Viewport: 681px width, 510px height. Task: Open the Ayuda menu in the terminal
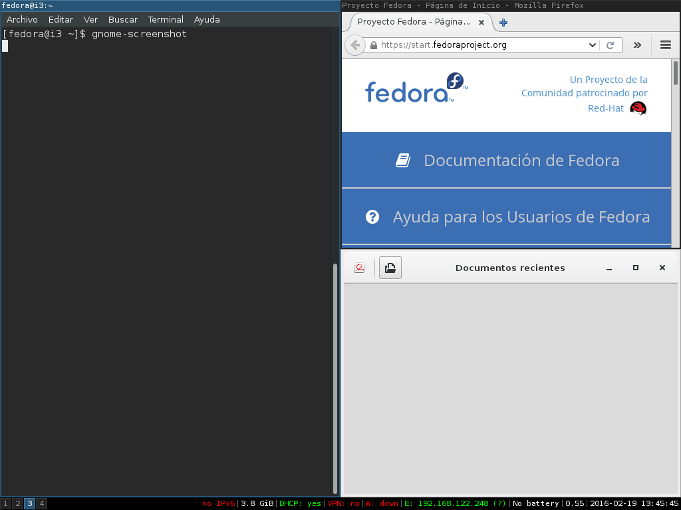point(207,19)
